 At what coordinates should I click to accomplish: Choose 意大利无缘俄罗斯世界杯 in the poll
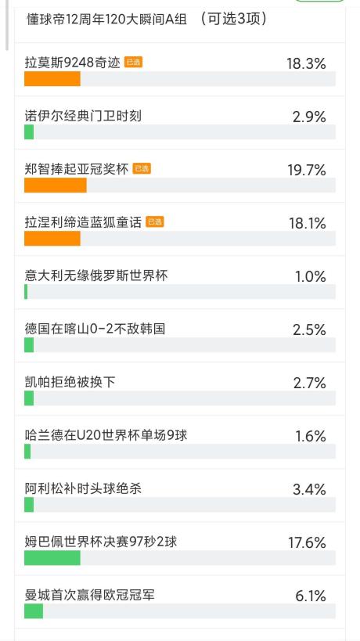tap(180, 283)
